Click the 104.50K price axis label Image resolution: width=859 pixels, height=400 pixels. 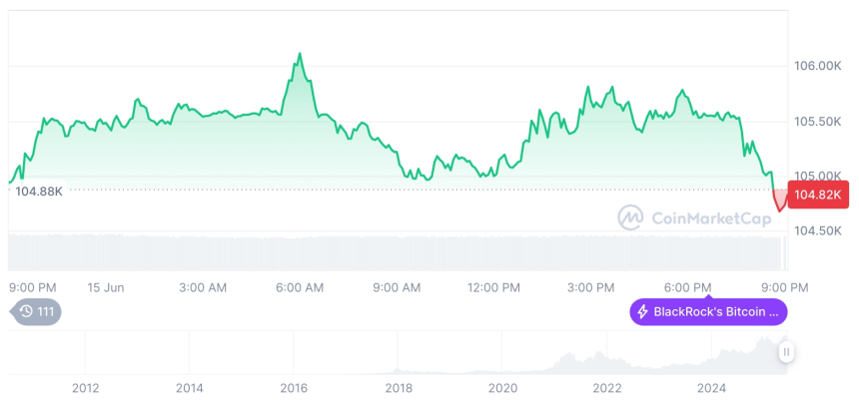tap(818, 230)
